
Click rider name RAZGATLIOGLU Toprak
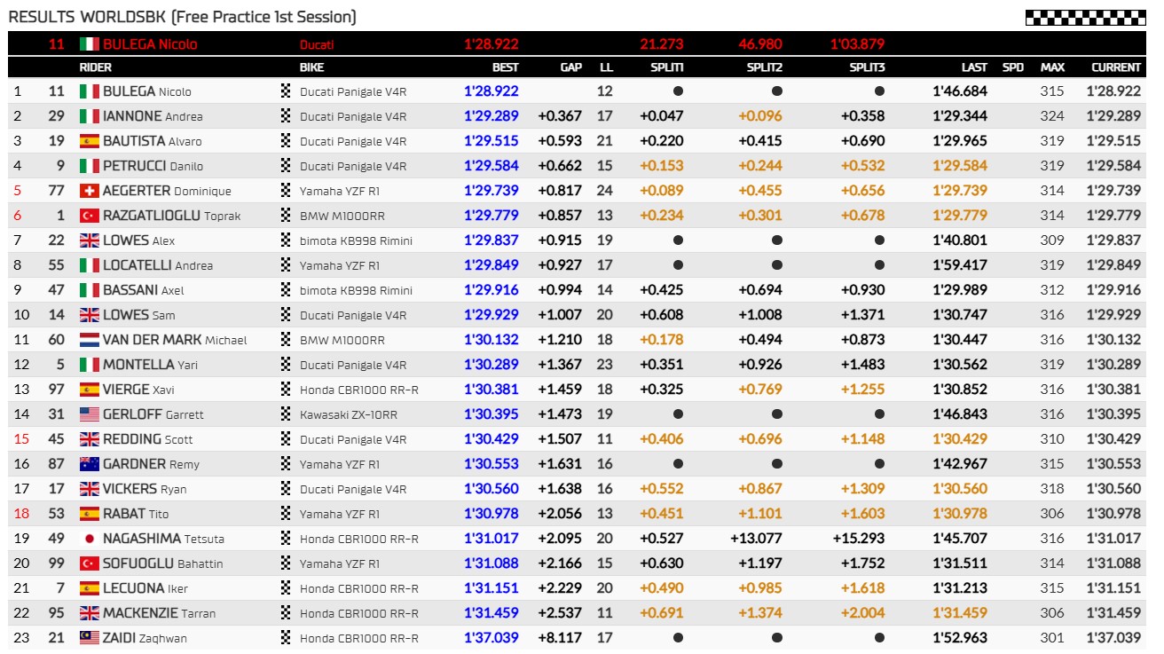(x=171, y=216)
